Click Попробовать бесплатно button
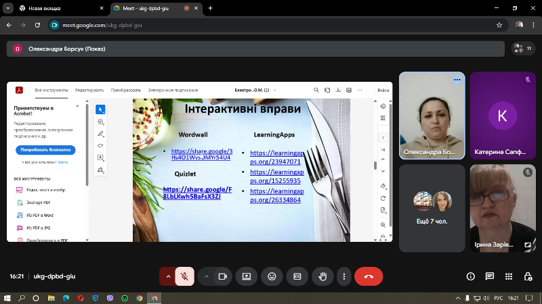 click(45, 150)
